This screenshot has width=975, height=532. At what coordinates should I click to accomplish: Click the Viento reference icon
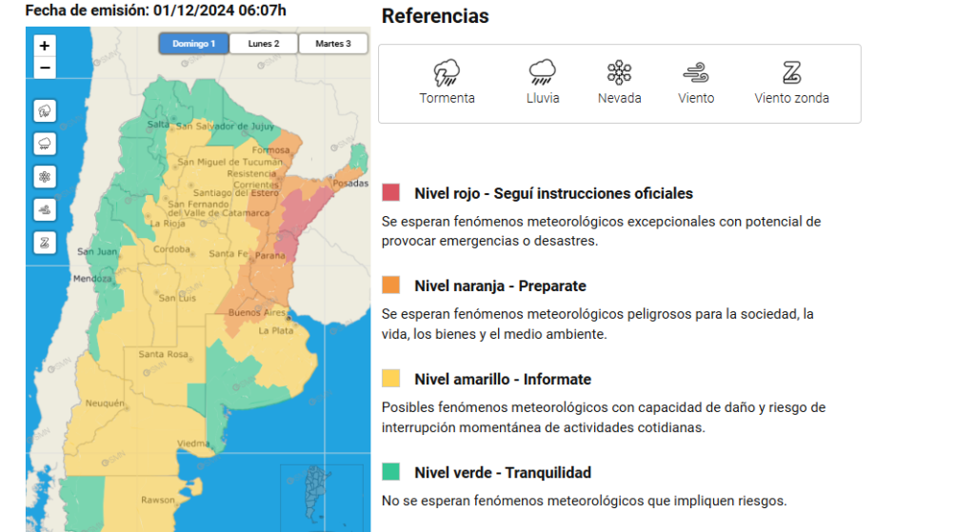click(x=696, y=72)
